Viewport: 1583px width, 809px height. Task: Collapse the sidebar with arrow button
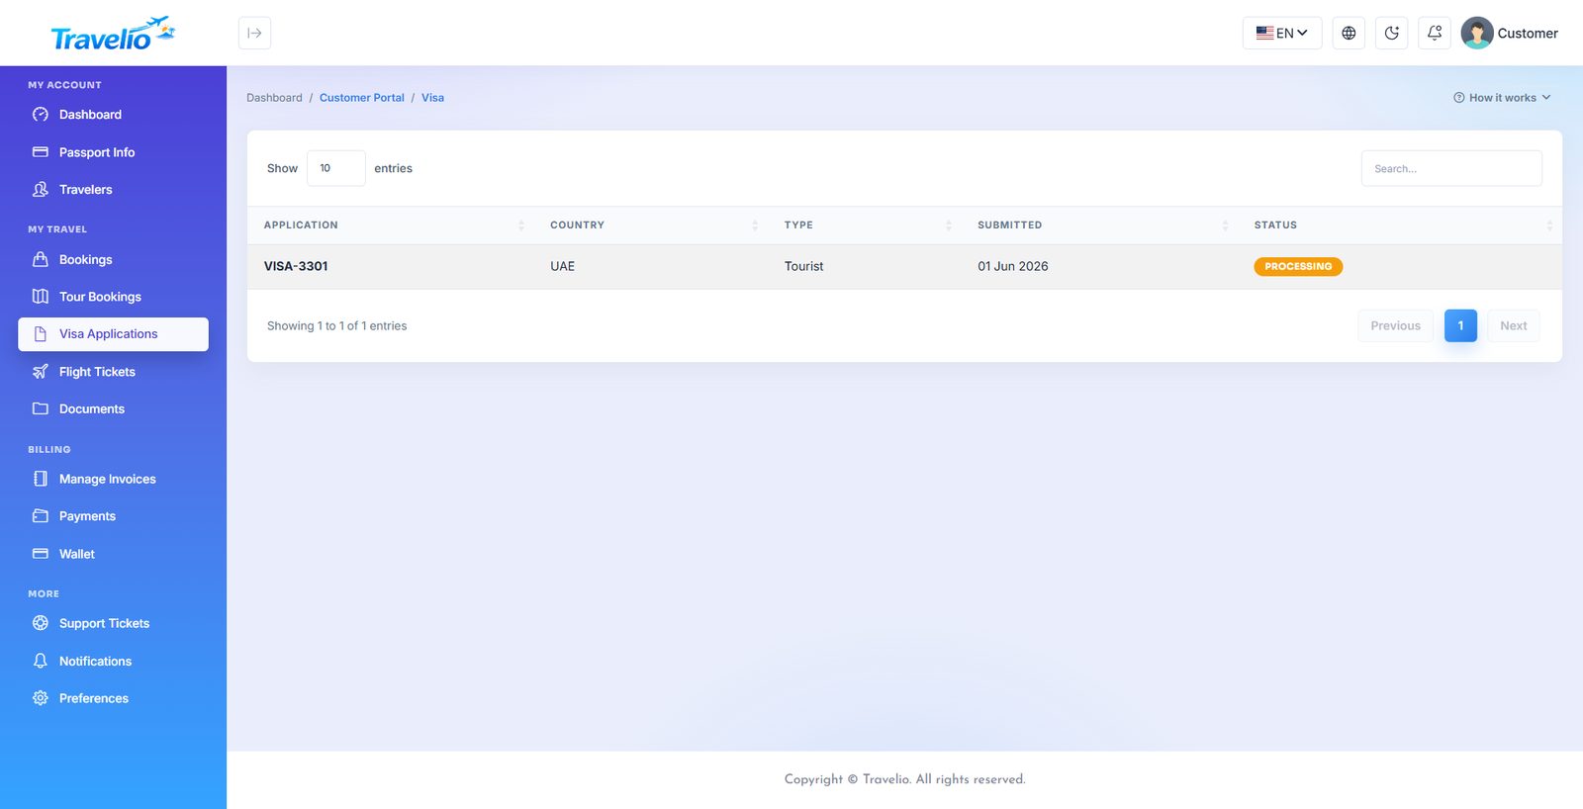pyautogui.click(x=254, y=33)
